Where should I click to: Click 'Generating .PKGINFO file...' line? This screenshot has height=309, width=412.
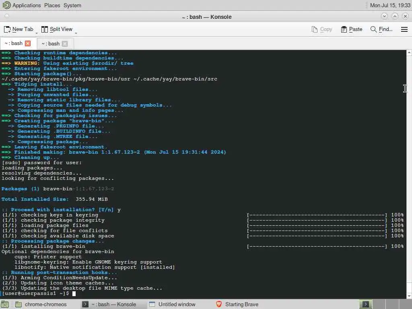pyautogui.click(x=56, y=126)
